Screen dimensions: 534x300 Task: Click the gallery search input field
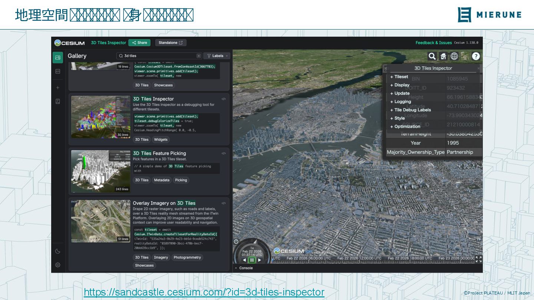[159, 56]
